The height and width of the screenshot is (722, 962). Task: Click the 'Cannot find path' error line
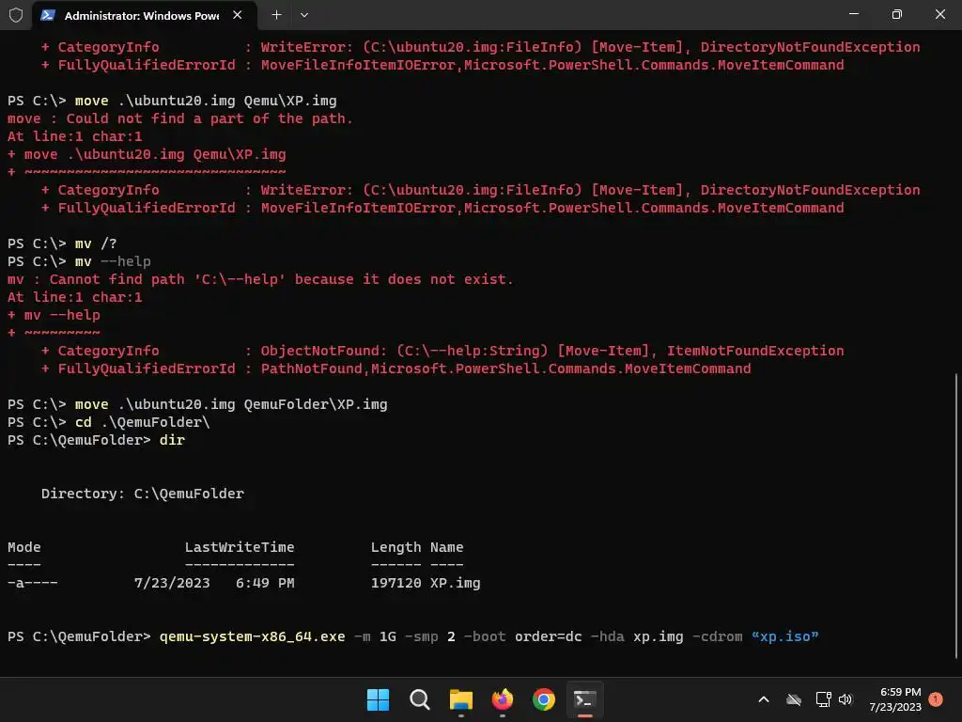260,279
